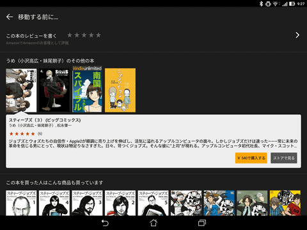The width and height of the screenshot is (307, 230).
Task: Open the green-background manga cover in recommendations
Action: [252, 203]
